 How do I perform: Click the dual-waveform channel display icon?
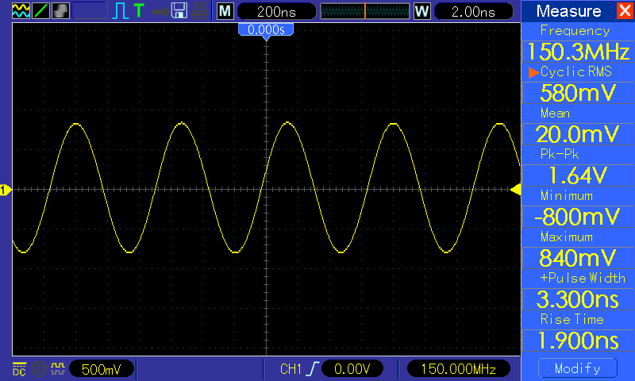21,11
